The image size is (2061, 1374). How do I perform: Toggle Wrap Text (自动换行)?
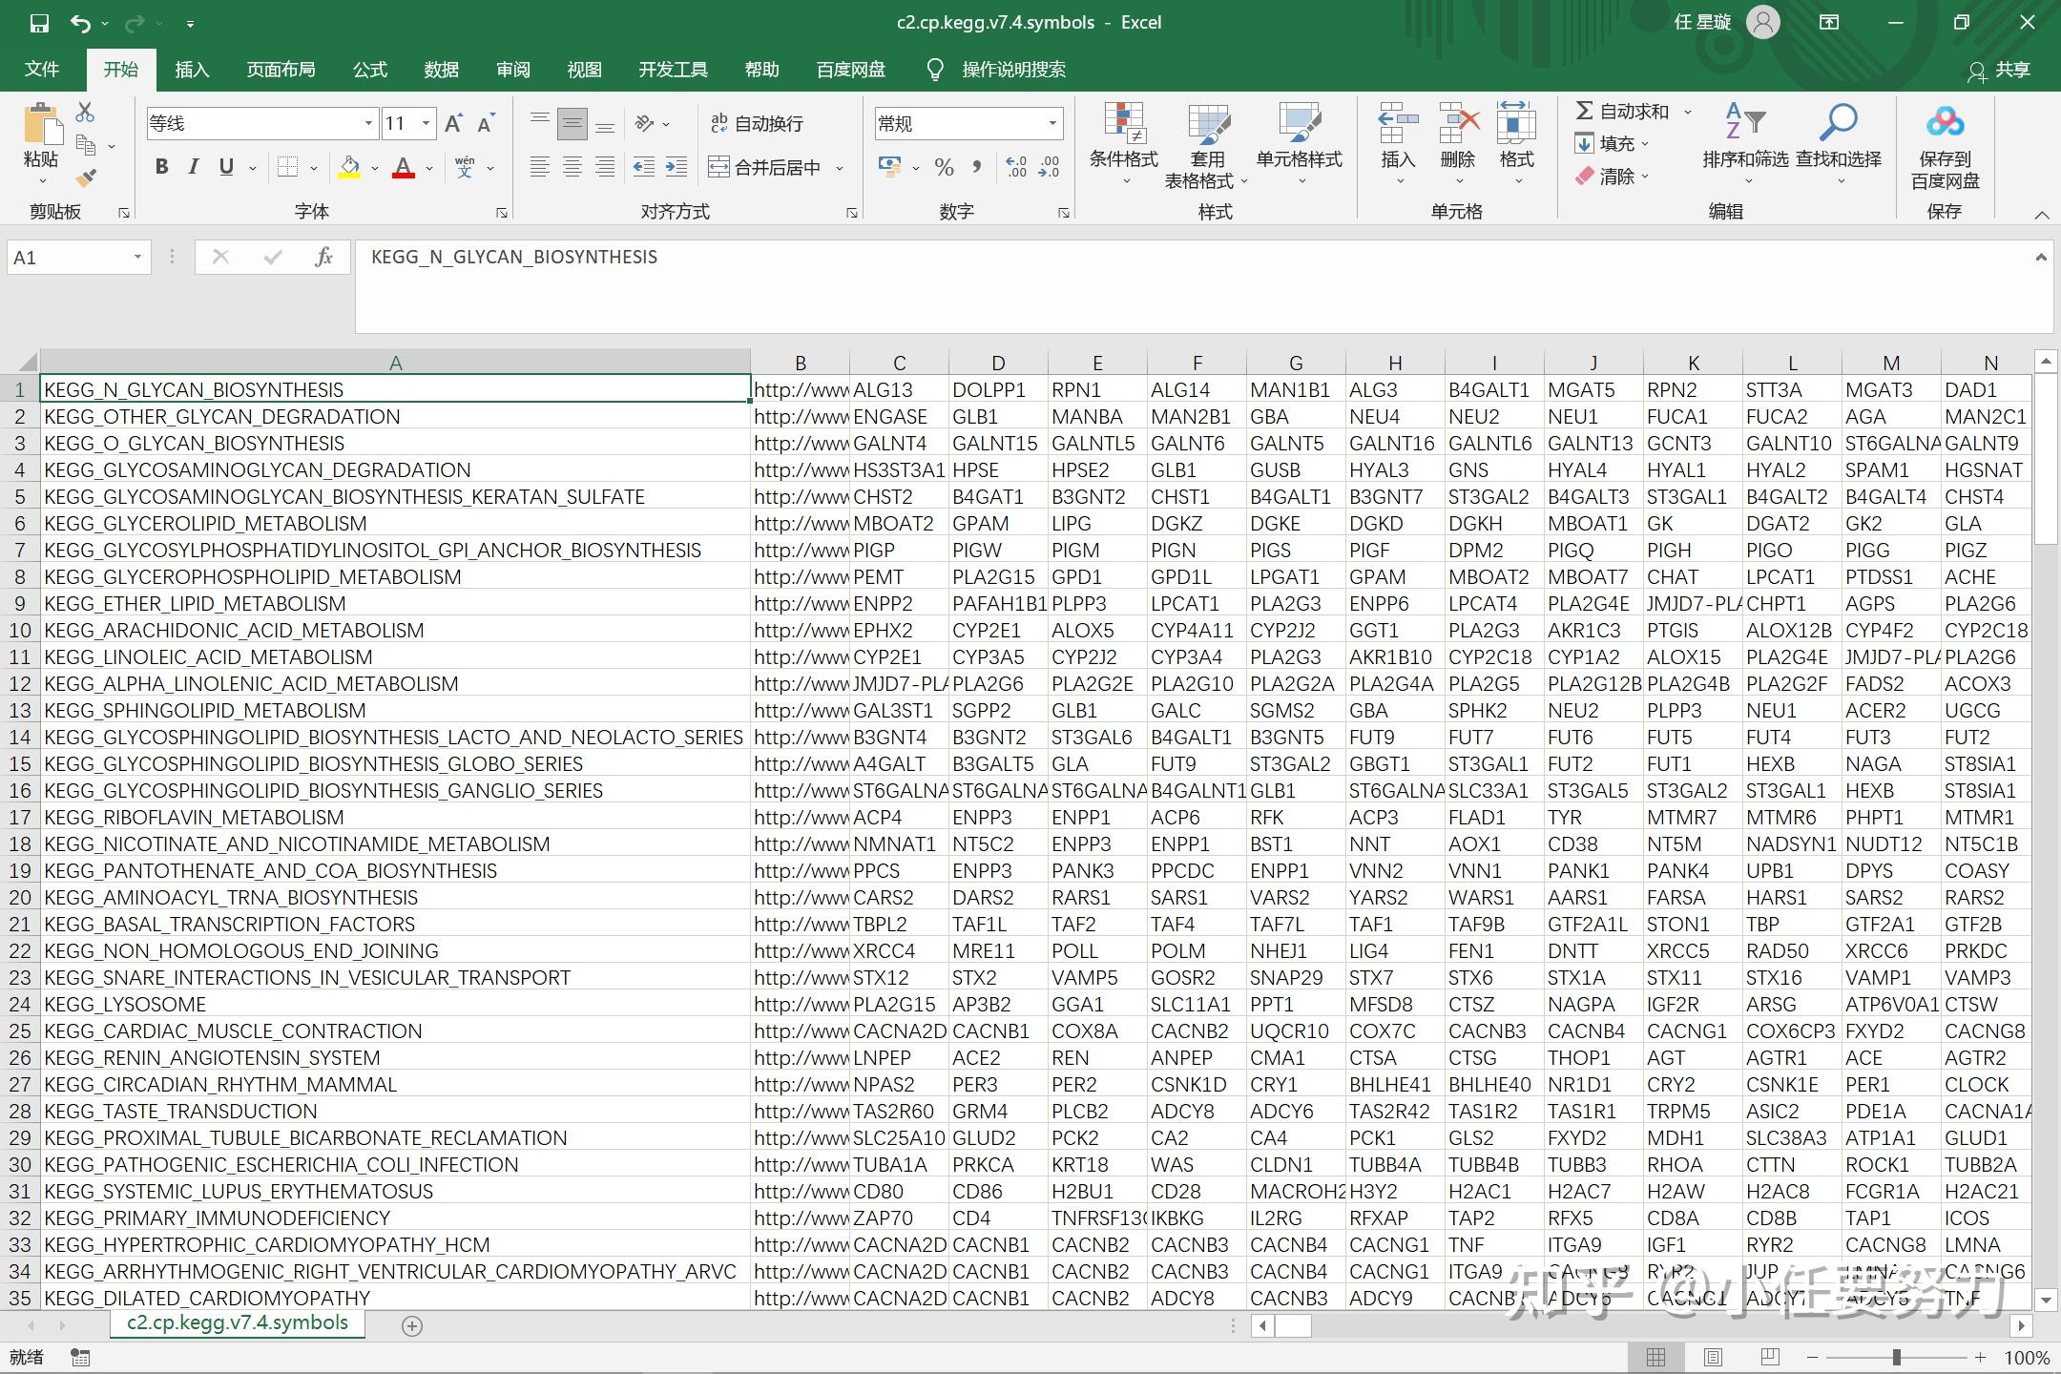click(x=758, y=123)
